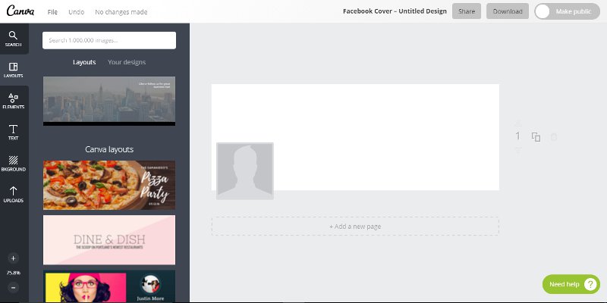Open the Uploads panel
The image size is (607, 303).
click(x=14, y=195)
